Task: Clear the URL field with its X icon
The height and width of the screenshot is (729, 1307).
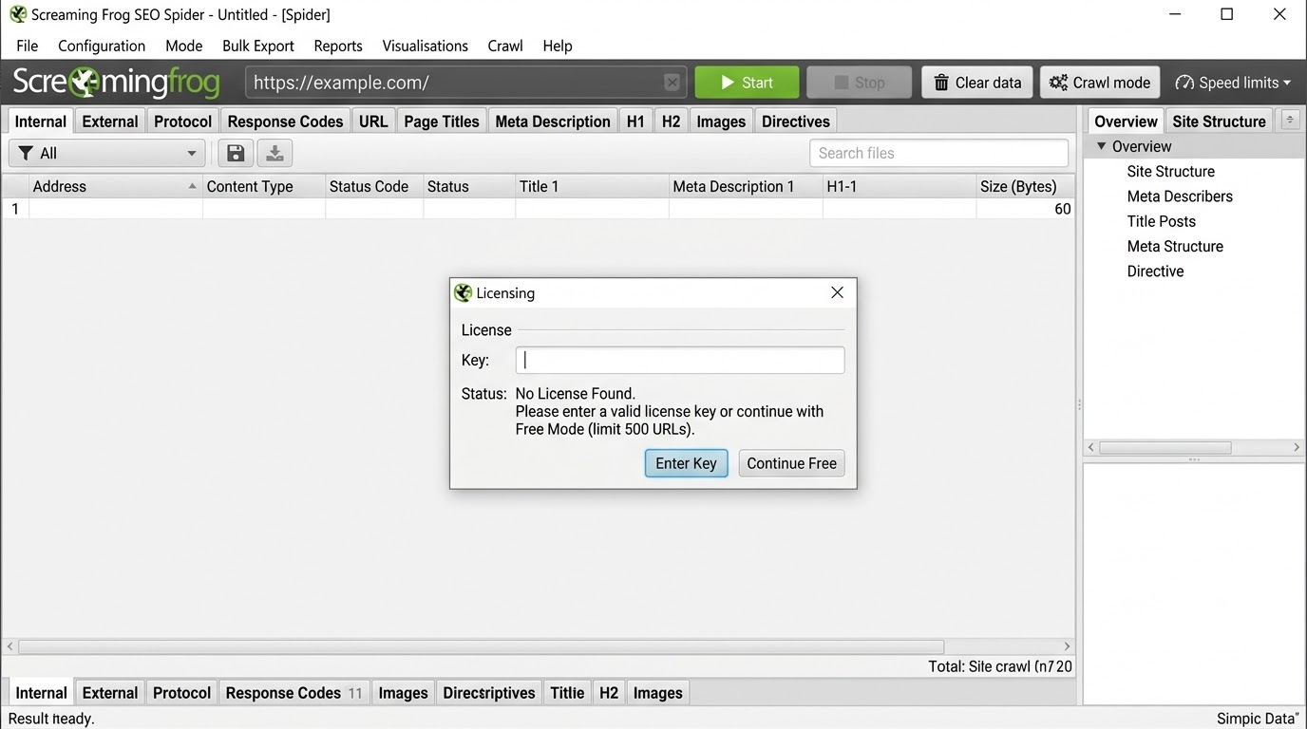Action: click(x=672, y=83)
